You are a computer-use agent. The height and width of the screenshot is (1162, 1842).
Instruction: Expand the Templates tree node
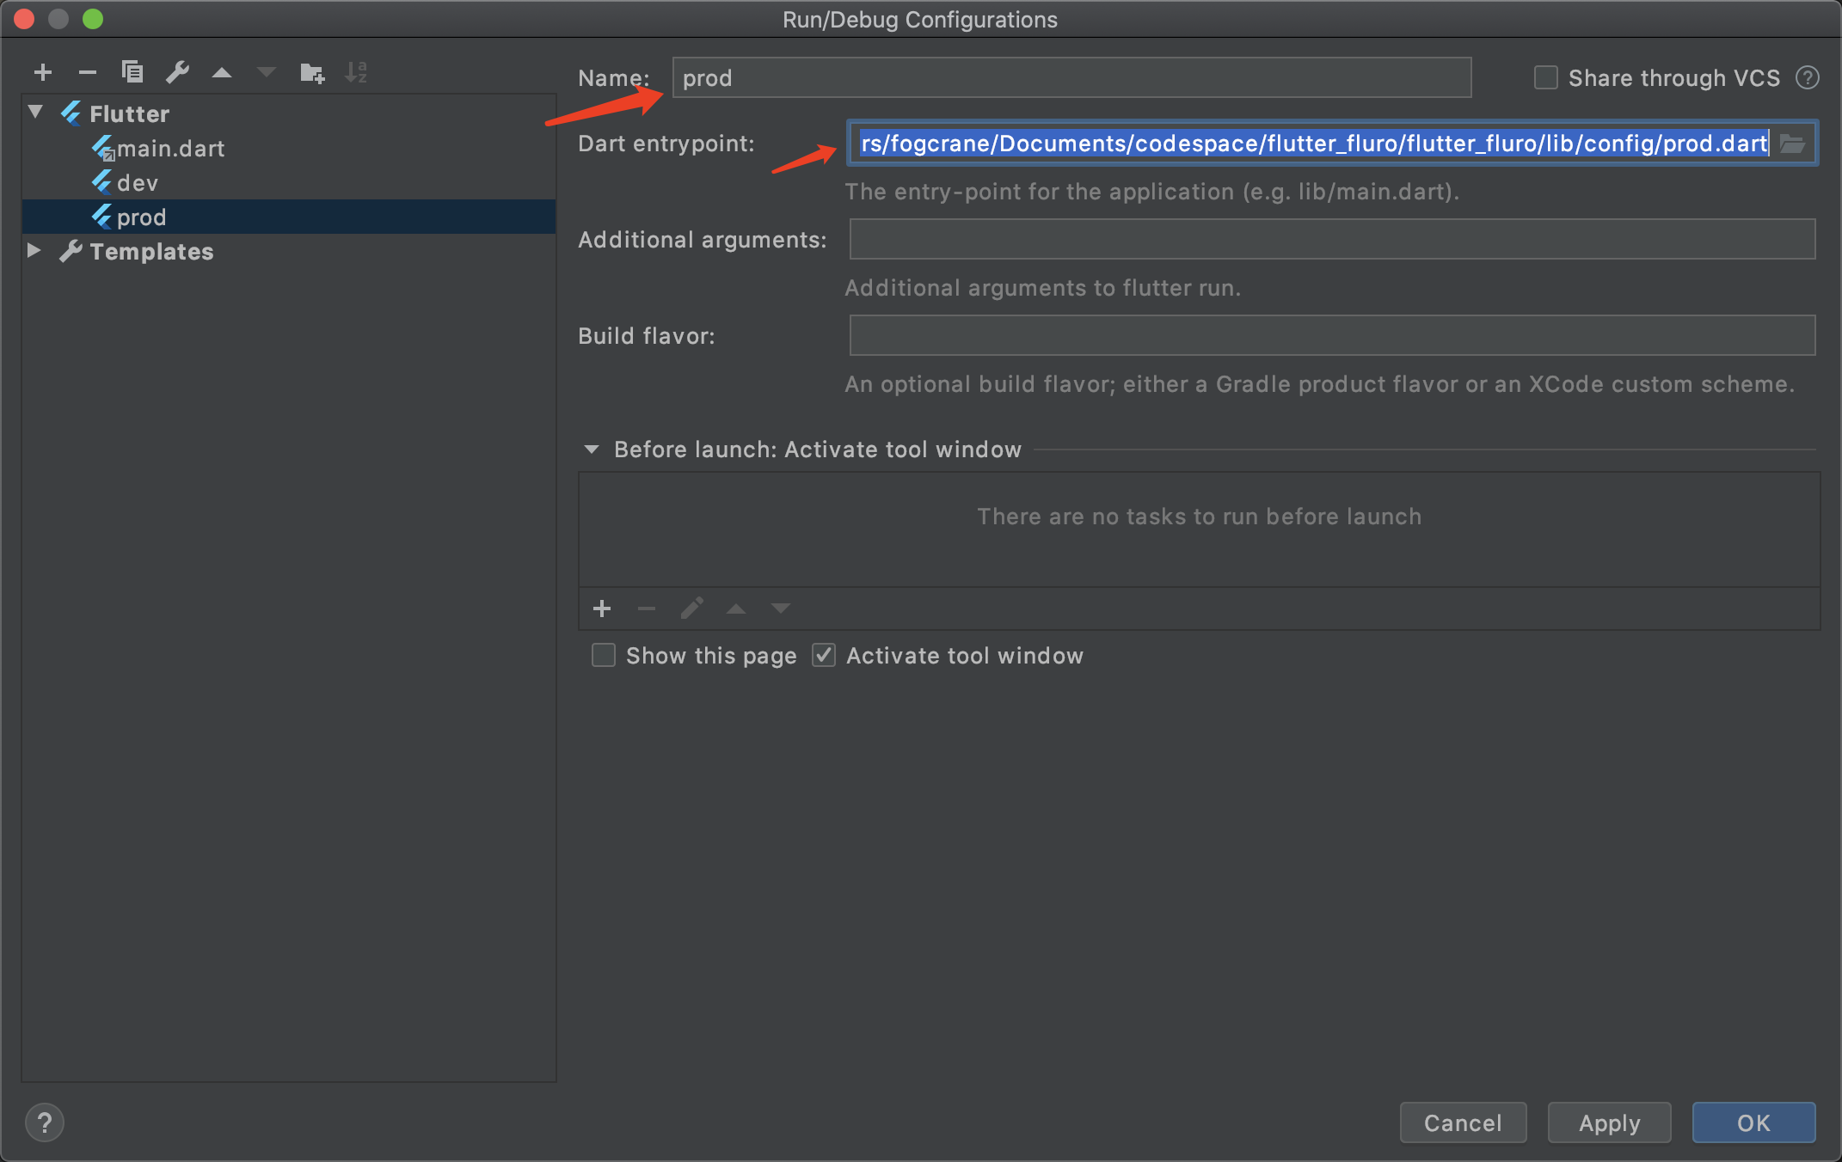[x=34, y=251]
